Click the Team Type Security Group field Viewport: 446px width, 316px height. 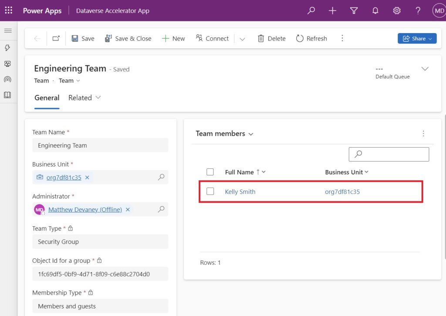(100, 242)
